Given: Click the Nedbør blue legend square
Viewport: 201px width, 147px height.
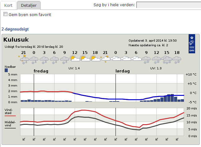Looking at the screenshot, I should [x=6, y=70].
